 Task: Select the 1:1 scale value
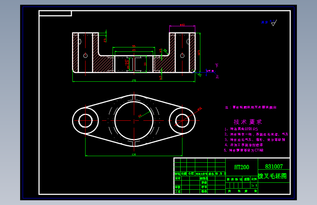(254, 185)
